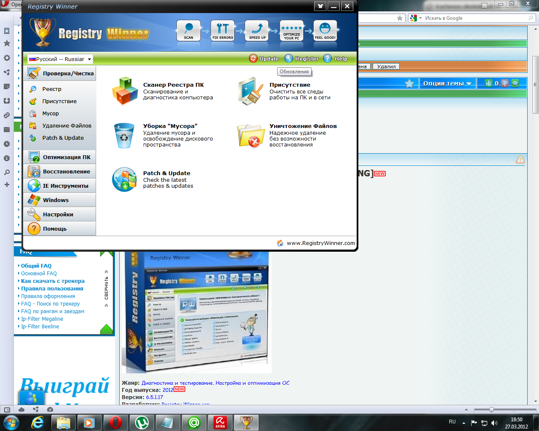Click the volume icon in system tray
539x431 pixels.
point(494,423)
